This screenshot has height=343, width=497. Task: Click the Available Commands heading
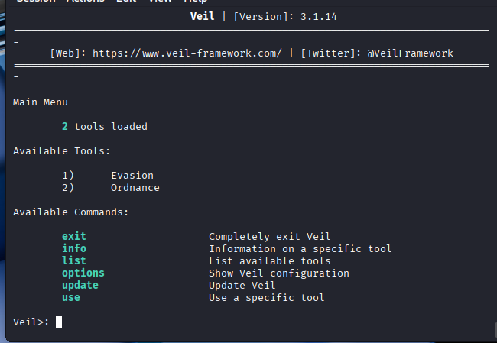(x=71, y=212)
